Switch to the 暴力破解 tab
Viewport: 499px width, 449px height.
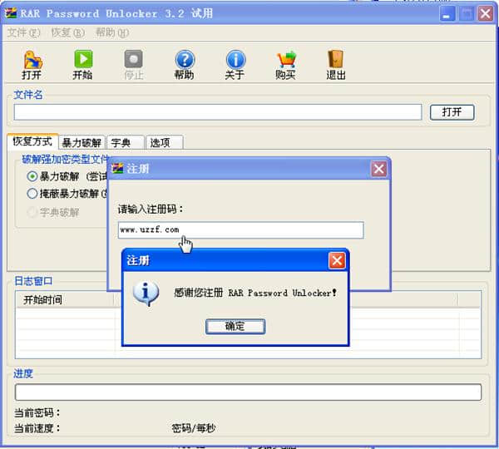pos(82,142)
